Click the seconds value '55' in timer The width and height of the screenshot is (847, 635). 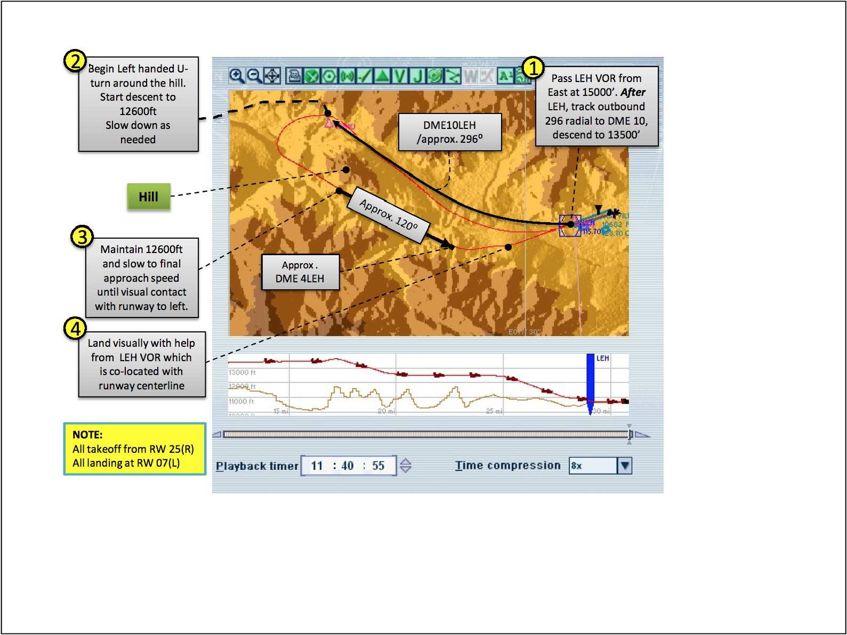click(378, 466)
